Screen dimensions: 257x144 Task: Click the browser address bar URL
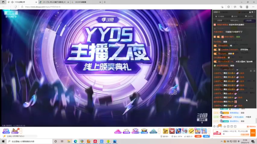point(43,7)
